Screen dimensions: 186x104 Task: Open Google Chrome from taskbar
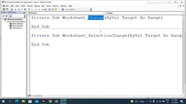coord(50,101)
